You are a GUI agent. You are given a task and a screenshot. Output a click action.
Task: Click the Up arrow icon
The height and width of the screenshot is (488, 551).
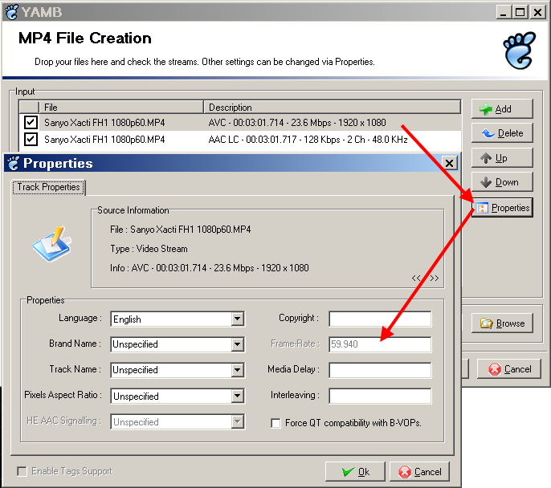click(x=486, y=158)
